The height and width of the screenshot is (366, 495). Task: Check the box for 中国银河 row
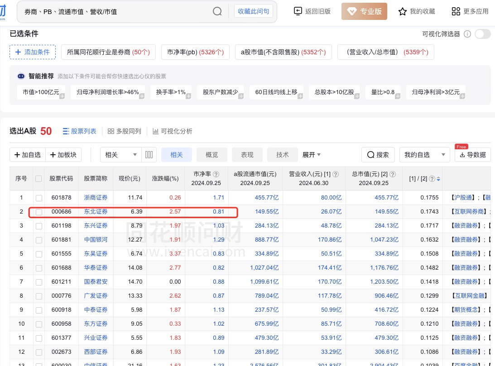39,240
